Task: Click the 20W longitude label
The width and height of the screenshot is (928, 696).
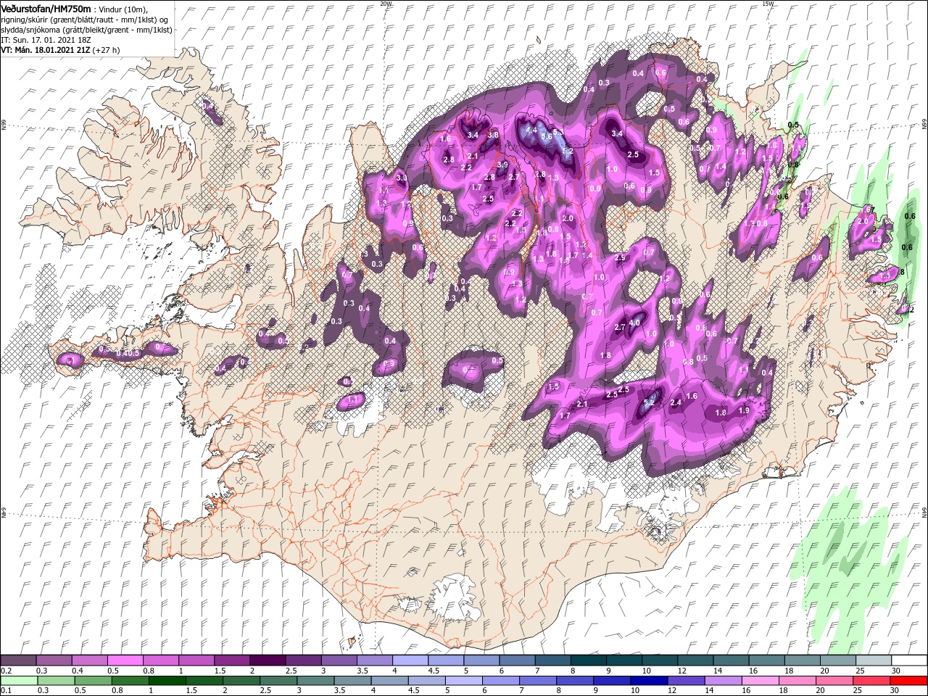Action: pos(386,4)
